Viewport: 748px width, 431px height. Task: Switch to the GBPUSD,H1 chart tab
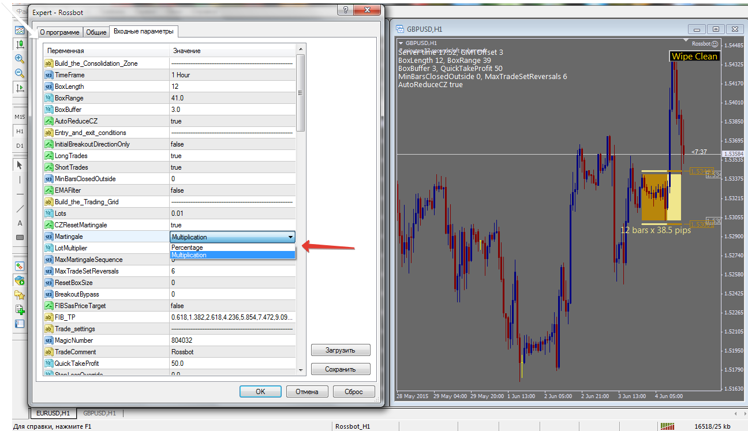(x=99, y=413)
